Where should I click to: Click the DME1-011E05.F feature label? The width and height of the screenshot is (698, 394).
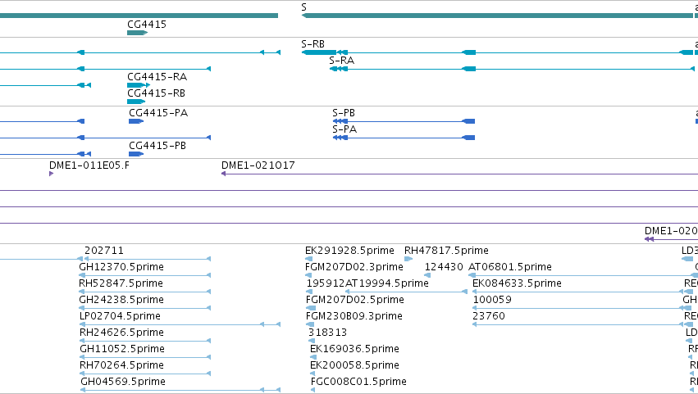pyautogui.click(x=89, y=165)
